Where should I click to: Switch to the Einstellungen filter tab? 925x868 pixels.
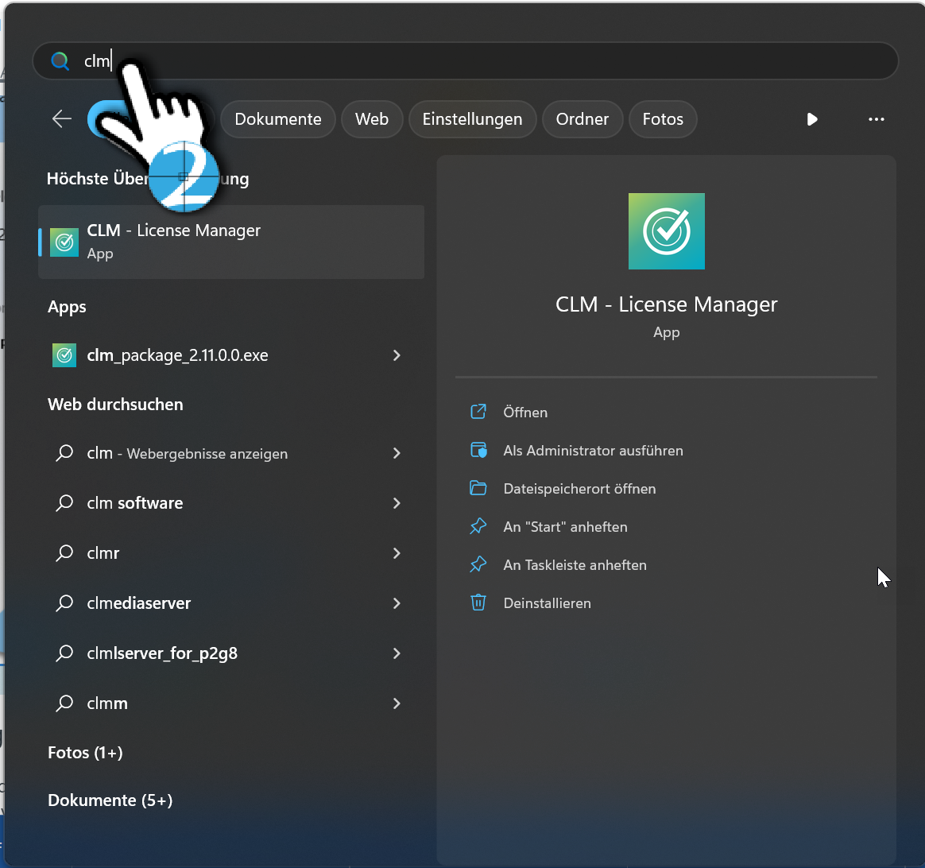pos(472,118)
